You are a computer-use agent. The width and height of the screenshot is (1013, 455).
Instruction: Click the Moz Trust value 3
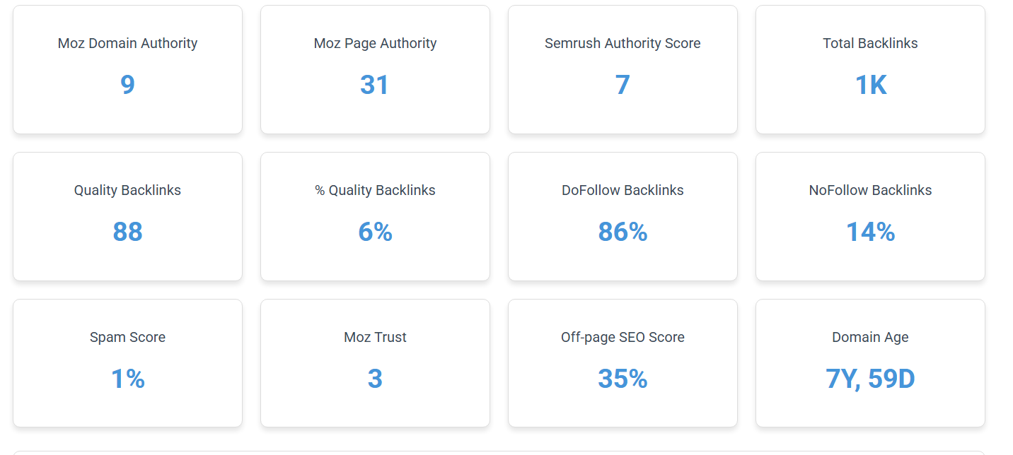(375, 379)
